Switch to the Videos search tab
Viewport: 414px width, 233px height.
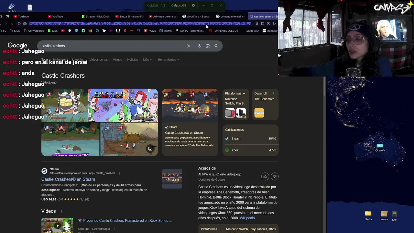point(117,60)
